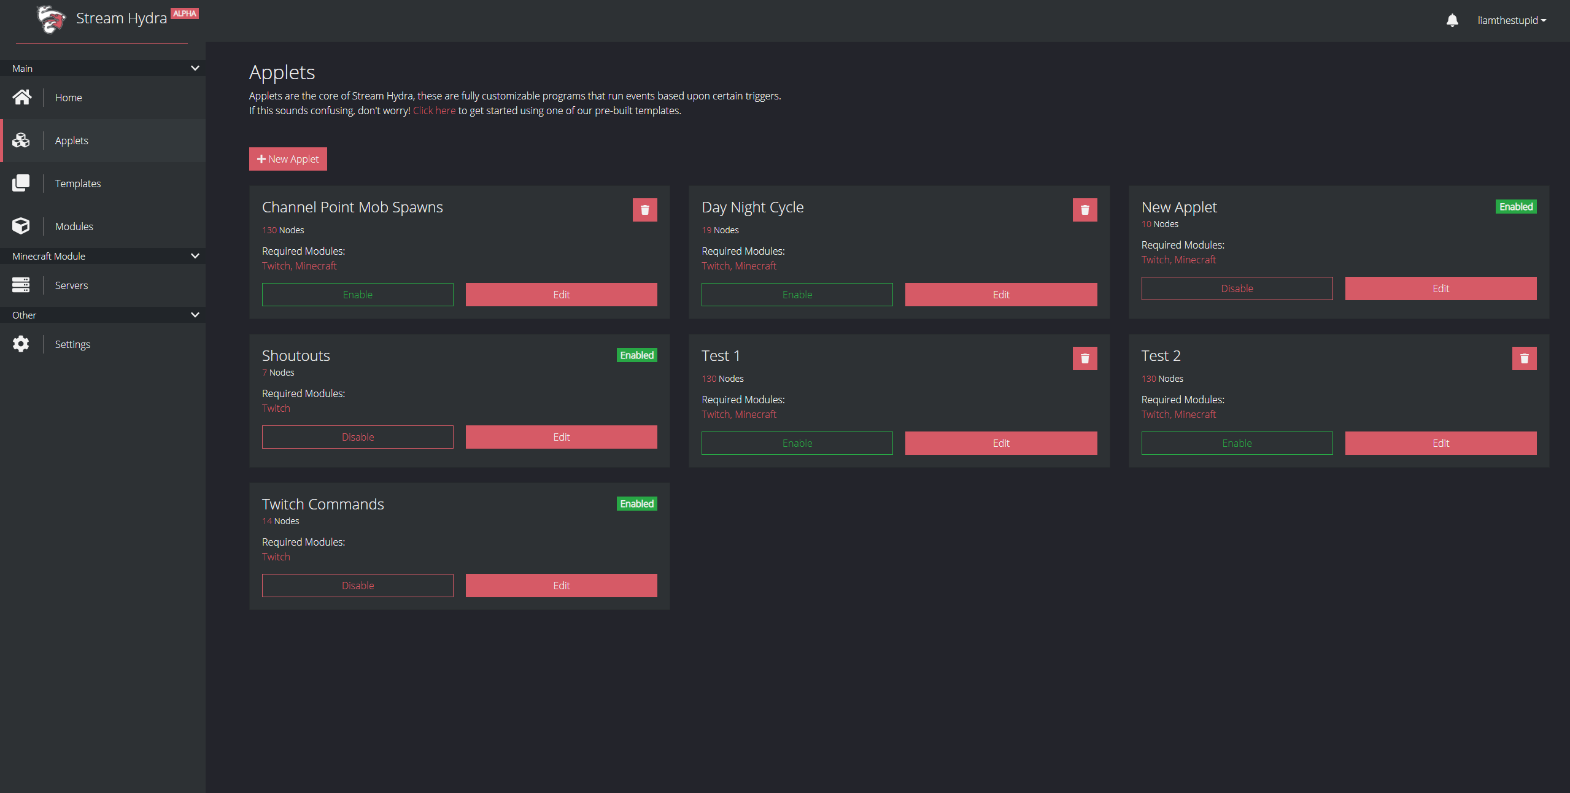
Task: Disable the Shoutouts applet
Action: 357,437
